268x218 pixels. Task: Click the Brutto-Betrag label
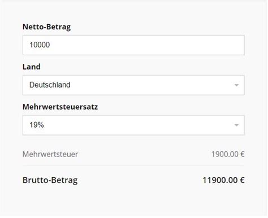50,180
